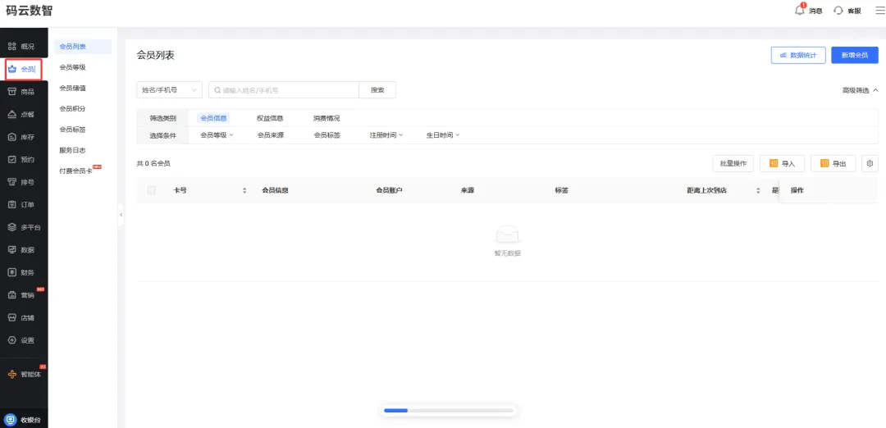The height and width of the screenshot is (428, 886).
Task: Open 服务日志 in the submenu
Action: [x=72, y=150]
